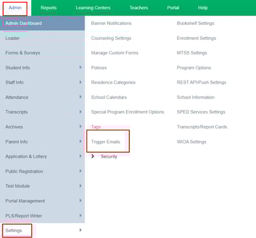Click the arrow beside Parent Info
The image size is (256, 238).
pyautogui.click(x=81, y=141)
